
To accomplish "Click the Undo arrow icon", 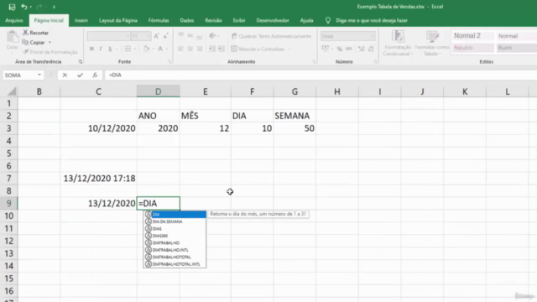I will point(23,7).
